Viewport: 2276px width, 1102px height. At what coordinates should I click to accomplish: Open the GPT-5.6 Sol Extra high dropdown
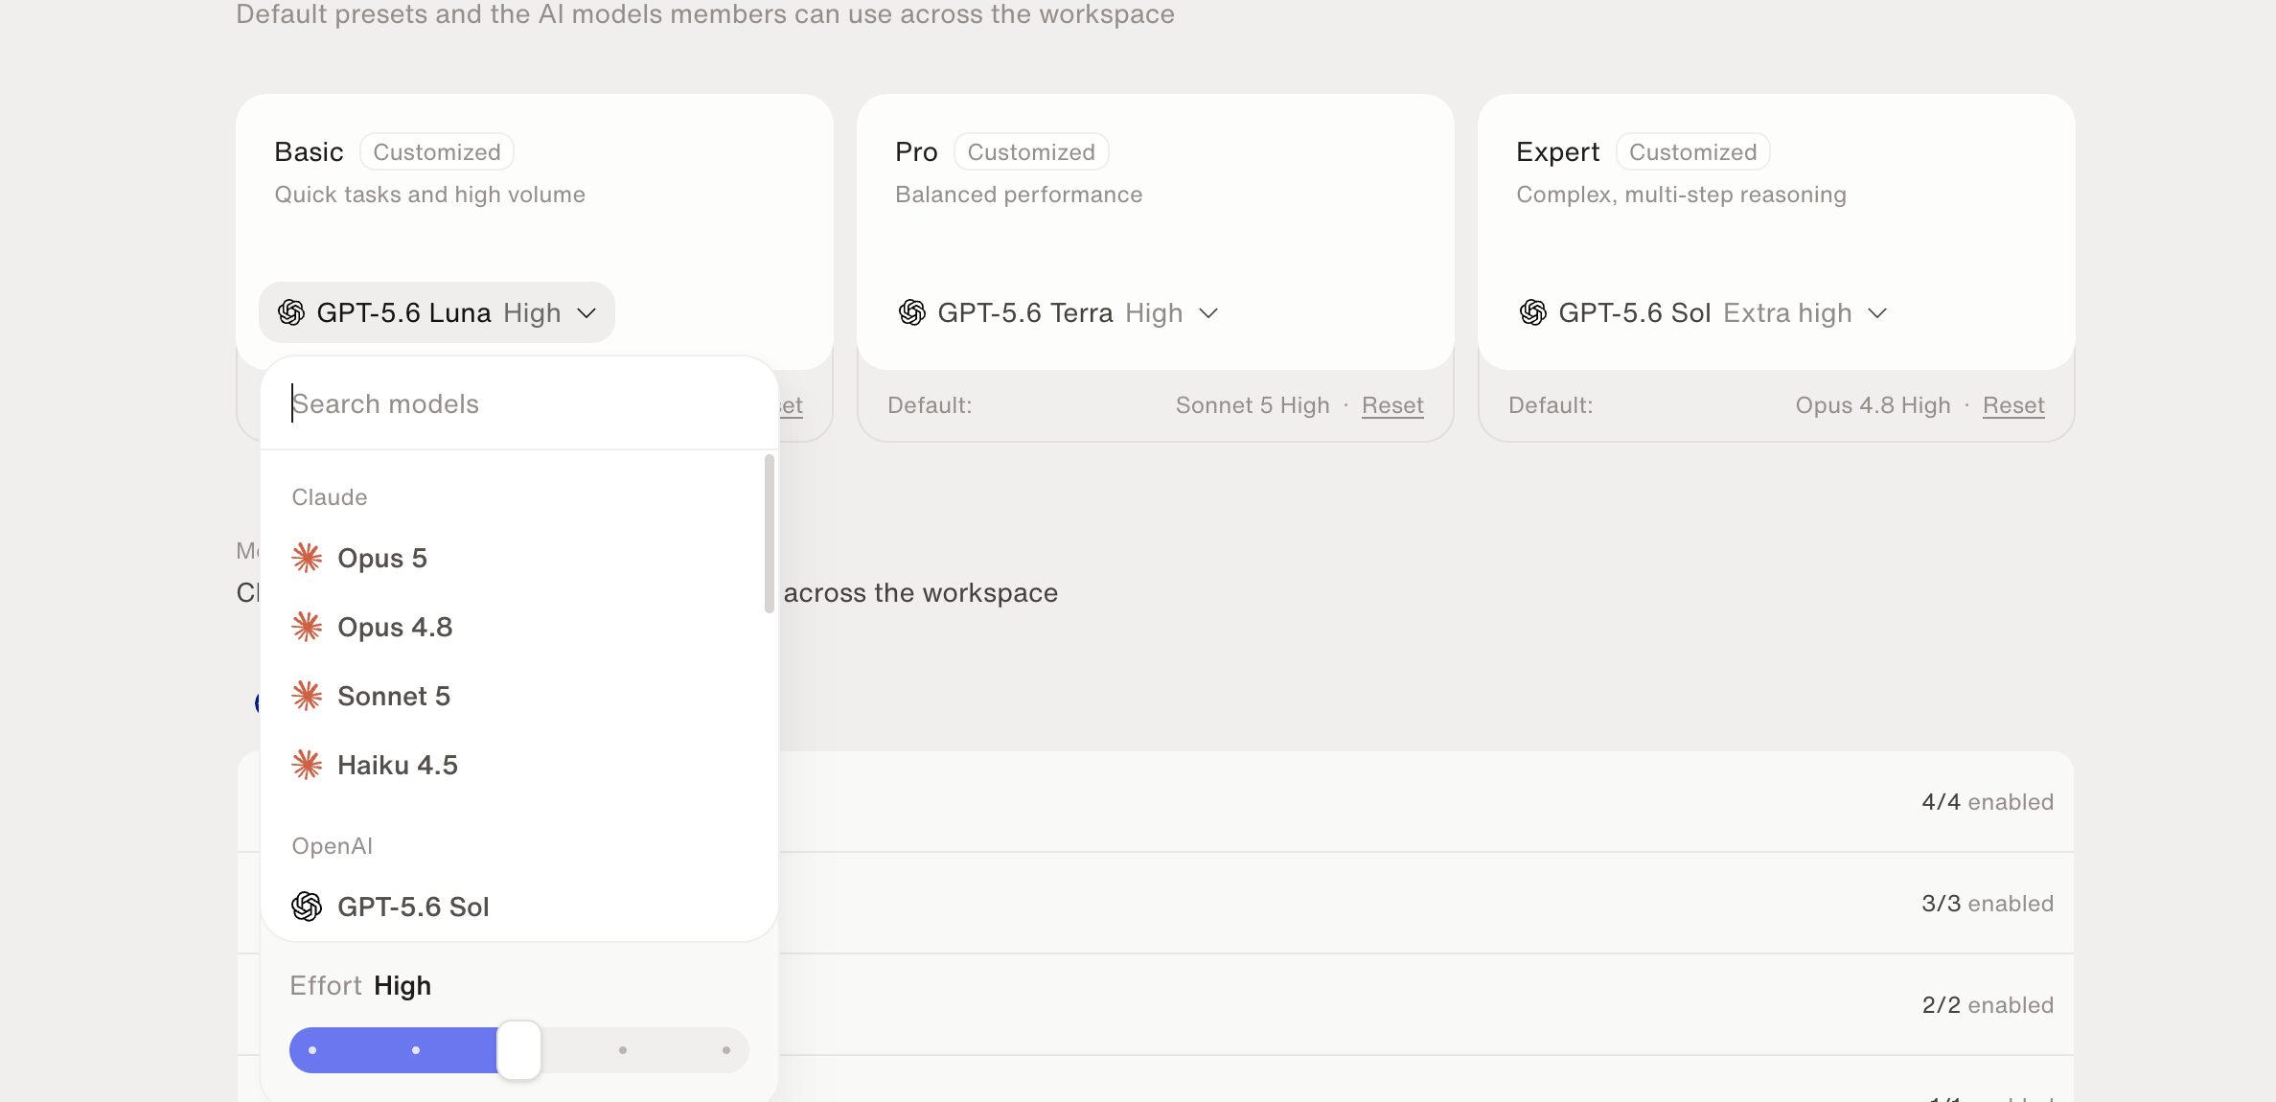click(1703, 312)
